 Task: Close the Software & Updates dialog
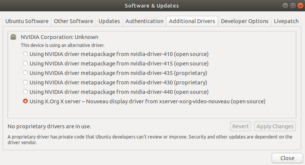[287, 158]
